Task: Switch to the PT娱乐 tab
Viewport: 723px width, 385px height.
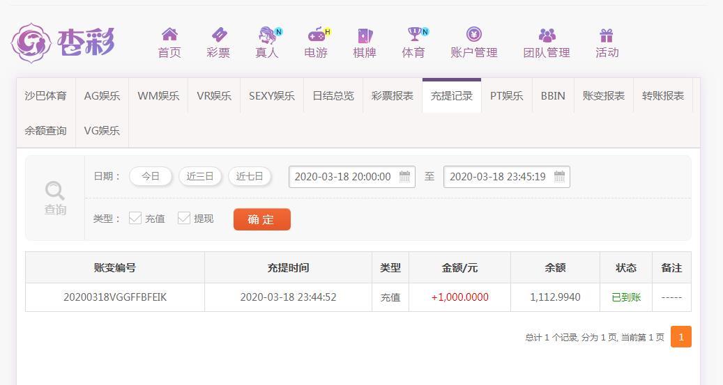Action: (x=506, y=96)
